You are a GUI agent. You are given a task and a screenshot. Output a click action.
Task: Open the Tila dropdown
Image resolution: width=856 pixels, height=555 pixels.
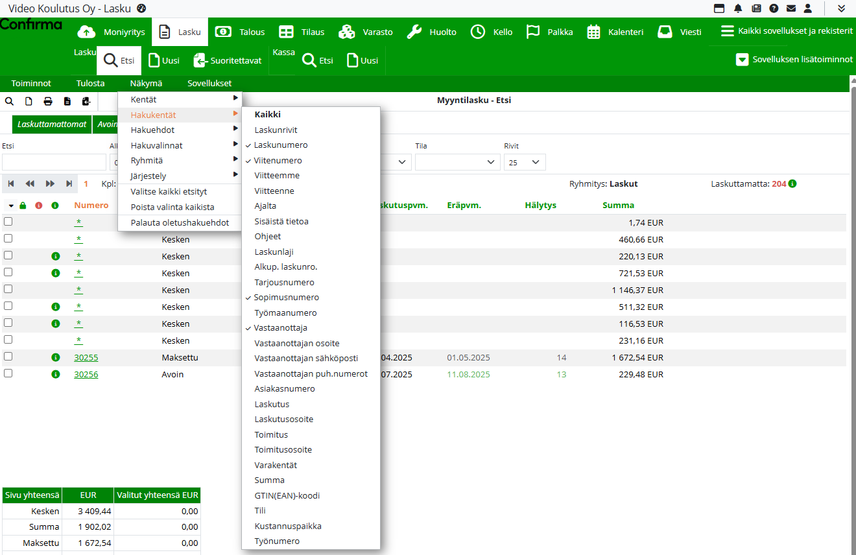pyautogui.click(x=457, y=162)
